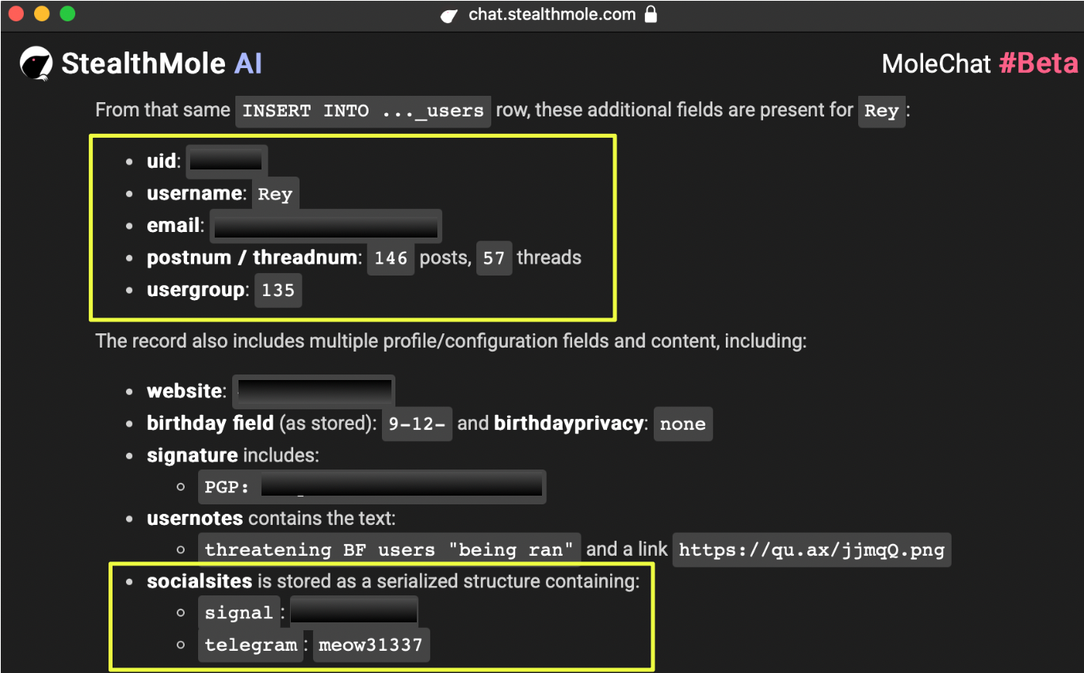Click the threatening BF users note text
The width and height of the screenshot is (1084, 673).
tap(388, 549)
